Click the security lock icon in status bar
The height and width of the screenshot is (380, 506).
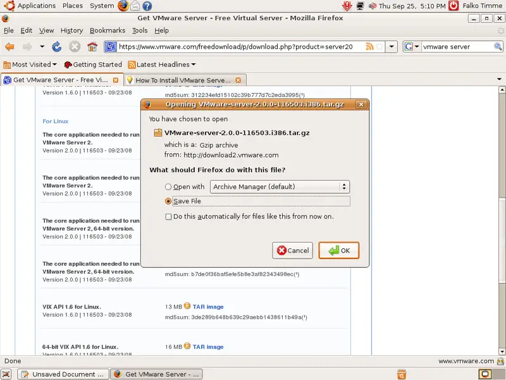[501, 361]
